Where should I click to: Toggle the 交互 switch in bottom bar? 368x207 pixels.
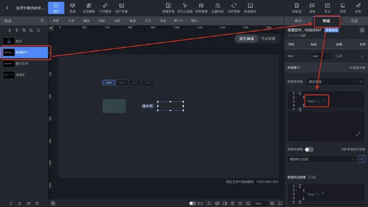tap(193, 203)
